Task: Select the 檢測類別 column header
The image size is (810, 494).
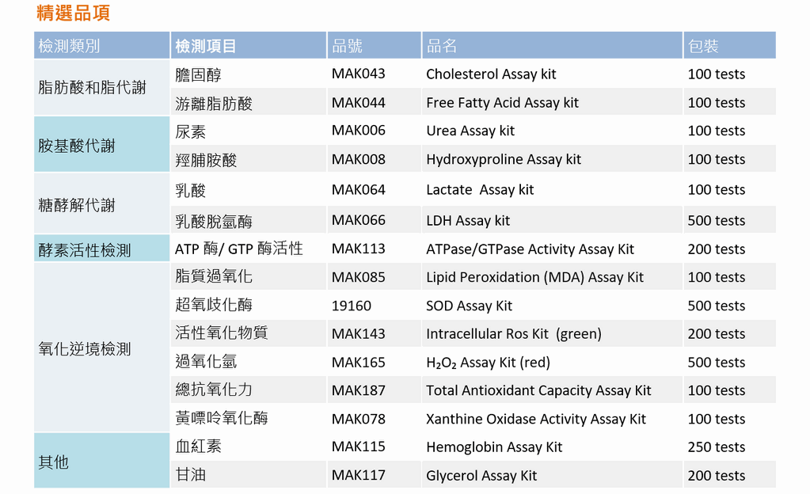Action: (69, 46)
